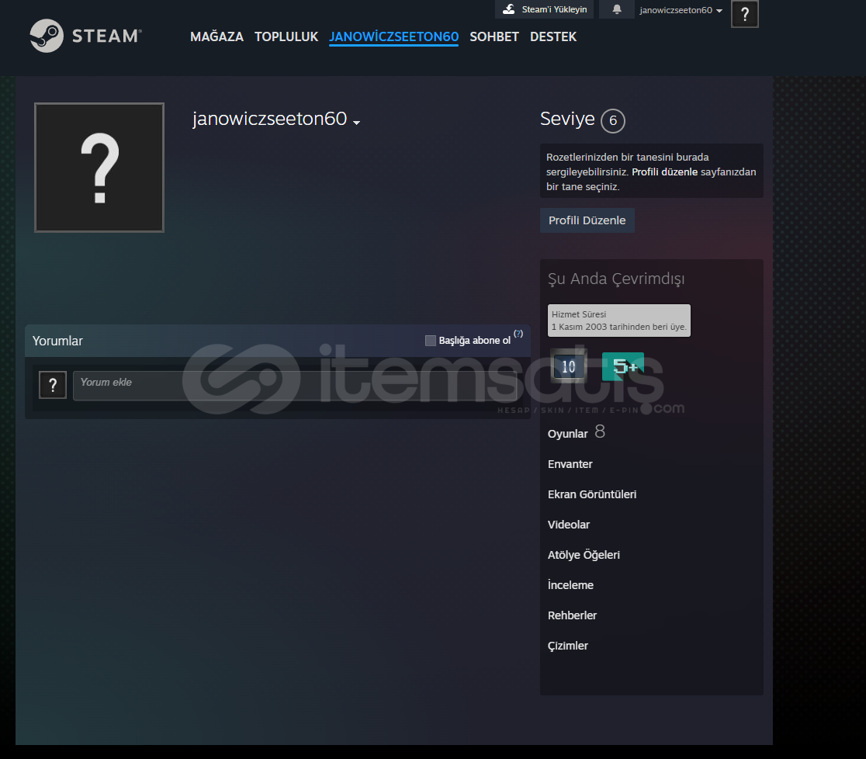Click the 'Profili Düzenle' button
The width and height of the screenshot is (866, 759).
pos(587,220)
